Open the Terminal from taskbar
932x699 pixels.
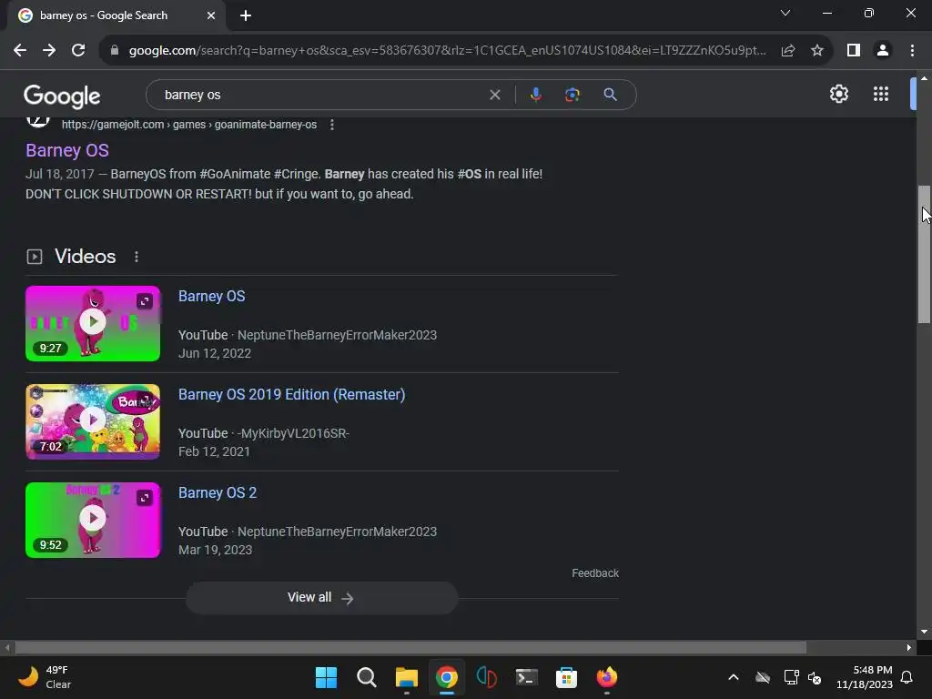(527, 677)
